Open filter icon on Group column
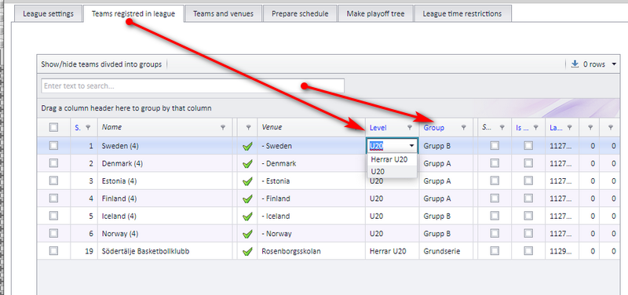 463,127
